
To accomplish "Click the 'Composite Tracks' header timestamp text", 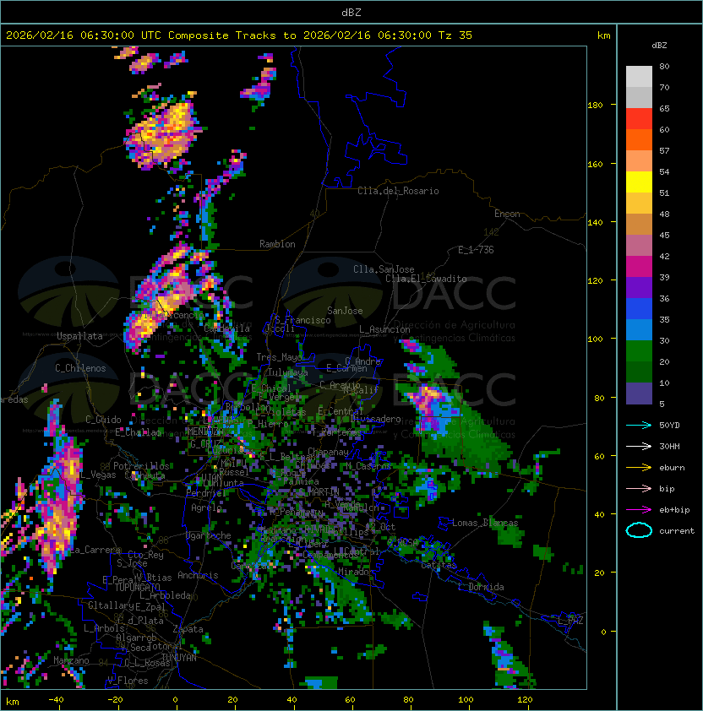I will click(x=239, y=35).
